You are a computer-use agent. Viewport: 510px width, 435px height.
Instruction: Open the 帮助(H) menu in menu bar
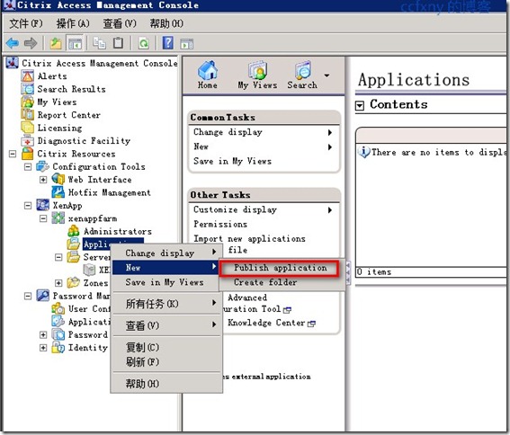(166, 23)
